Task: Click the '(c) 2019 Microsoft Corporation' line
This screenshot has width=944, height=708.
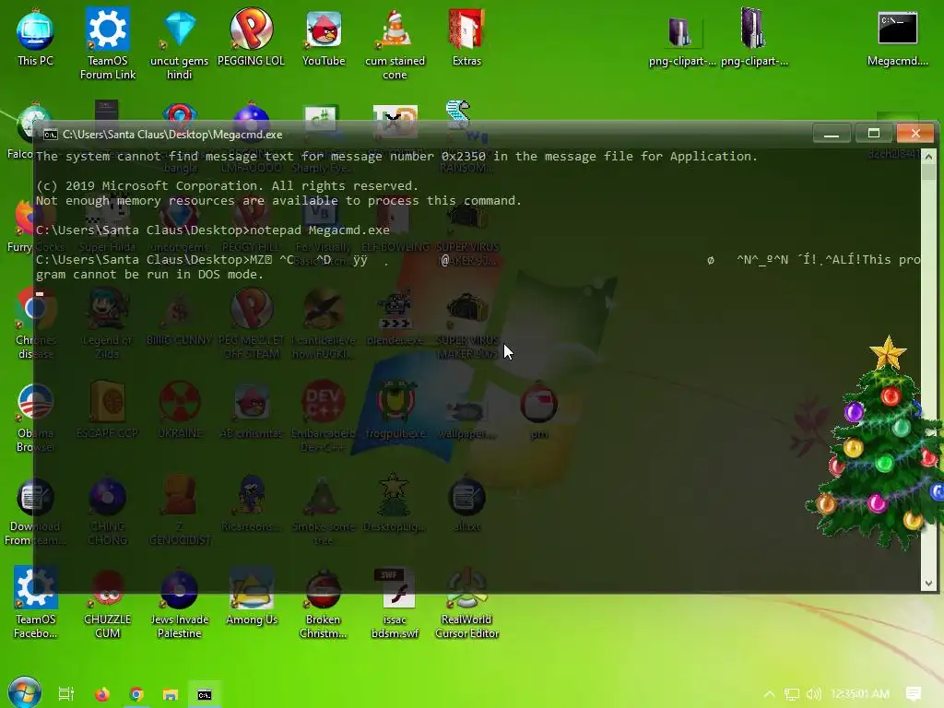Action: coord(227,185)
